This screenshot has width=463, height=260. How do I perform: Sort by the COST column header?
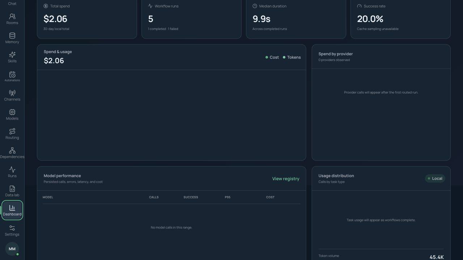point(270,197)
